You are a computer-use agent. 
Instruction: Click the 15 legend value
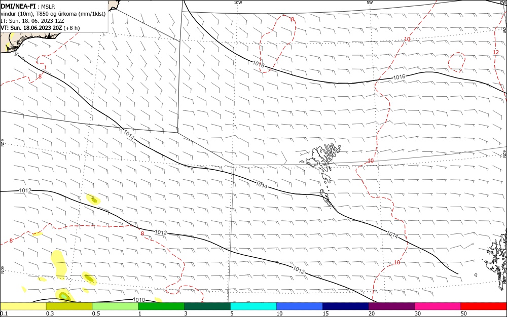click(x=325, y=313)
